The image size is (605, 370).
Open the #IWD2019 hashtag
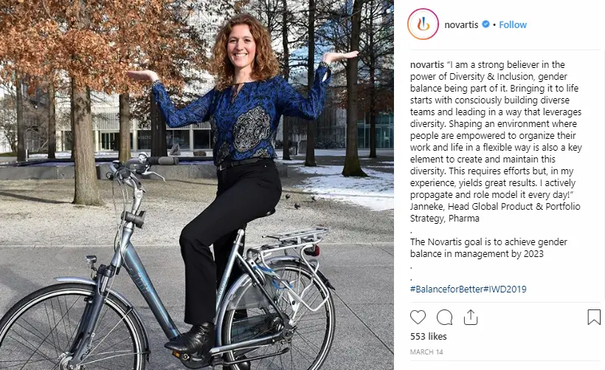tap(505, 289)
